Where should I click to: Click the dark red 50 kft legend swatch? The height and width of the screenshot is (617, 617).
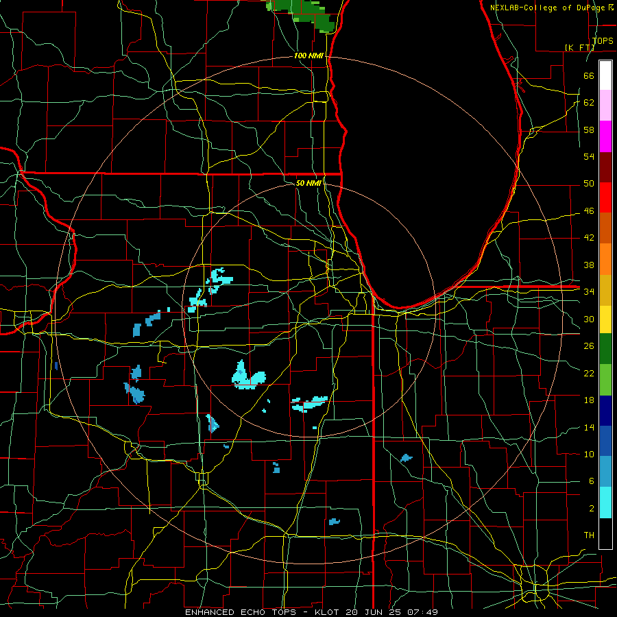605,167
